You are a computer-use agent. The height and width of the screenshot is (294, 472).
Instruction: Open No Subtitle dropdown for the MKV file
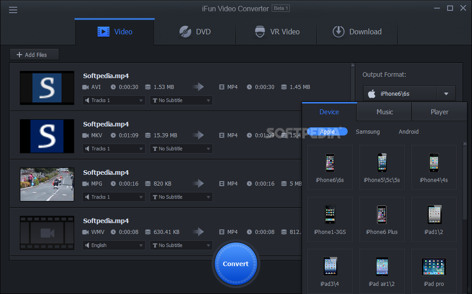[181, 149]
